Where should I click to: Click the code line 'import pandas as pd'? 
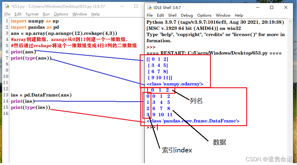coord(35,27)
